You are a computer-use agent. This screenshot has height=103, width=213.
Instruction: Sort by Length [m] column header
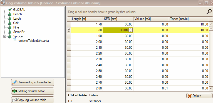(x=87, y=19)
